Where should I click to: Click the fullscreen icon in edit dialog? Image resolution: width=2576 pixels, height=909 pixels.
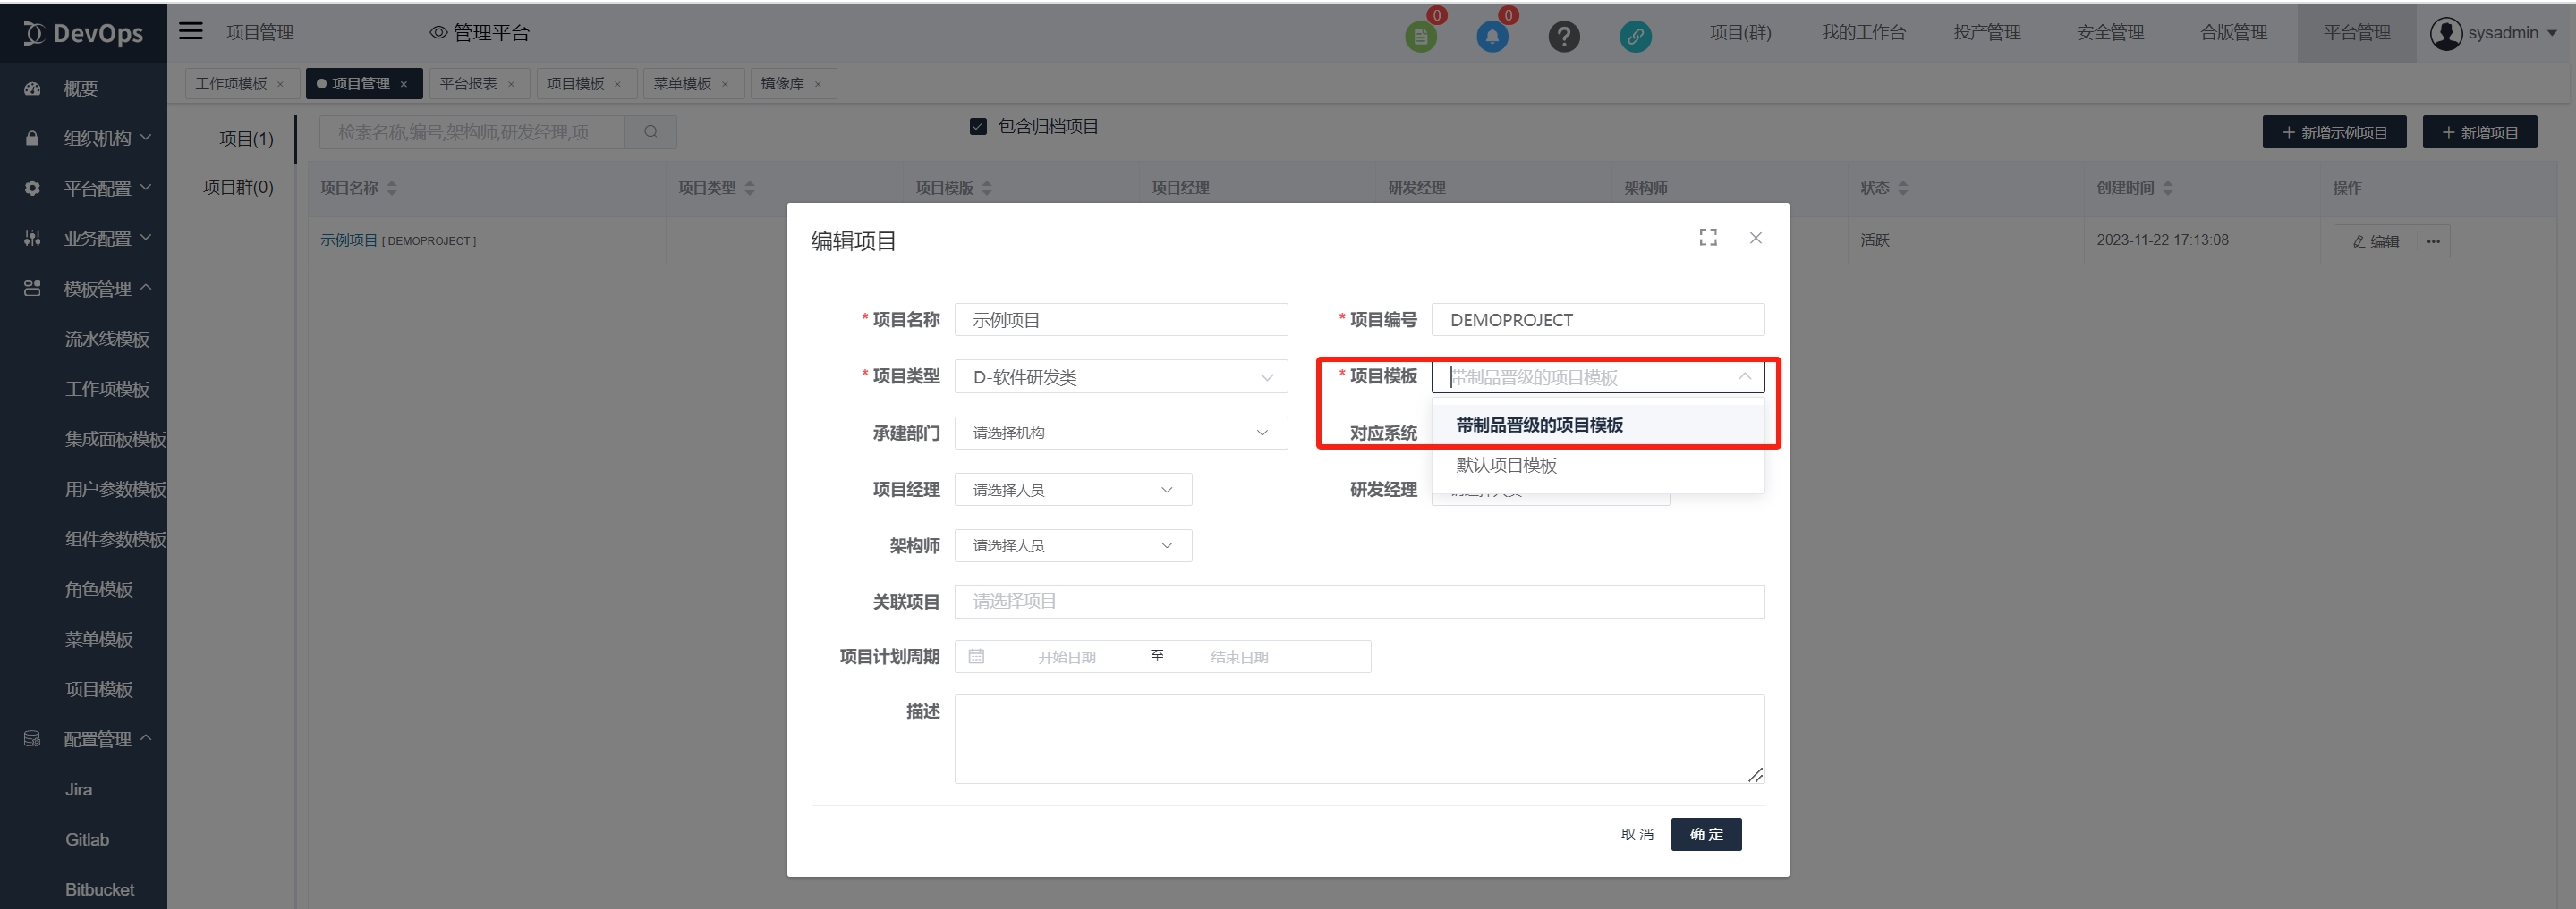1708,238
